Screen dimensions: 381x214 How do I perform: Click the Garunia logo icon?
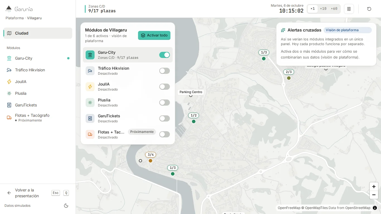click(x=9, y=9)
